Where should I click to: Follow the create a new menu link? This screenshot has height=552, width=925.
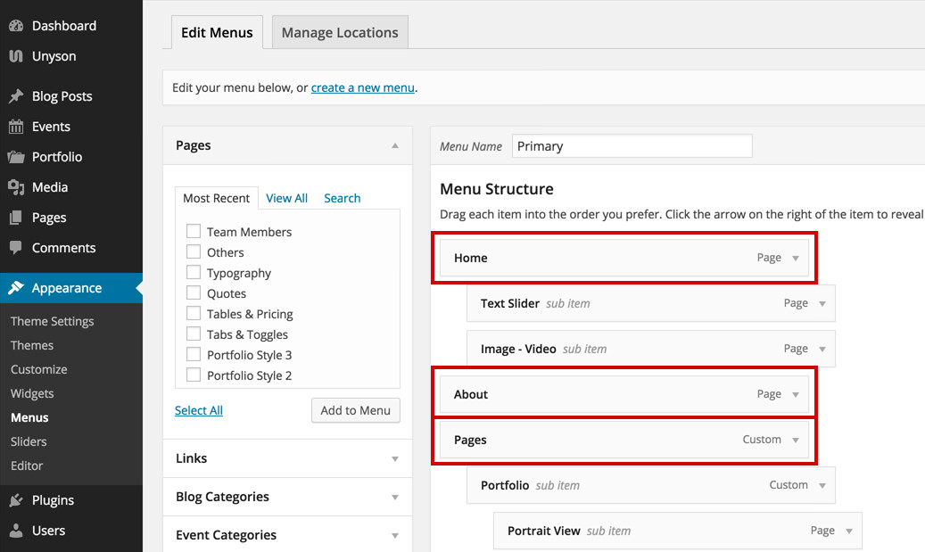coord(363,88)
